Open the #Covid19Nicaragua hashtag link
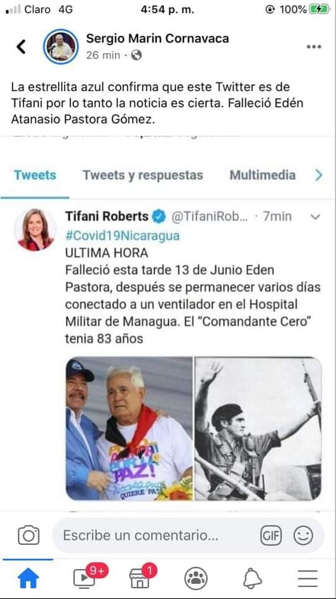This screenshot has height=599, width=336. coord(122,235)
